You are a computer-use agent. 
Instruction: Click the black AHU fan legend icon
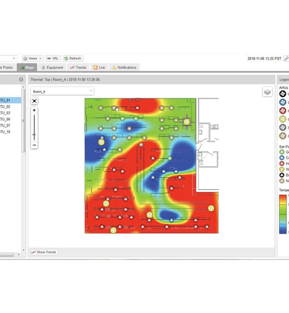pyautogui.click(x=283, y=94)
